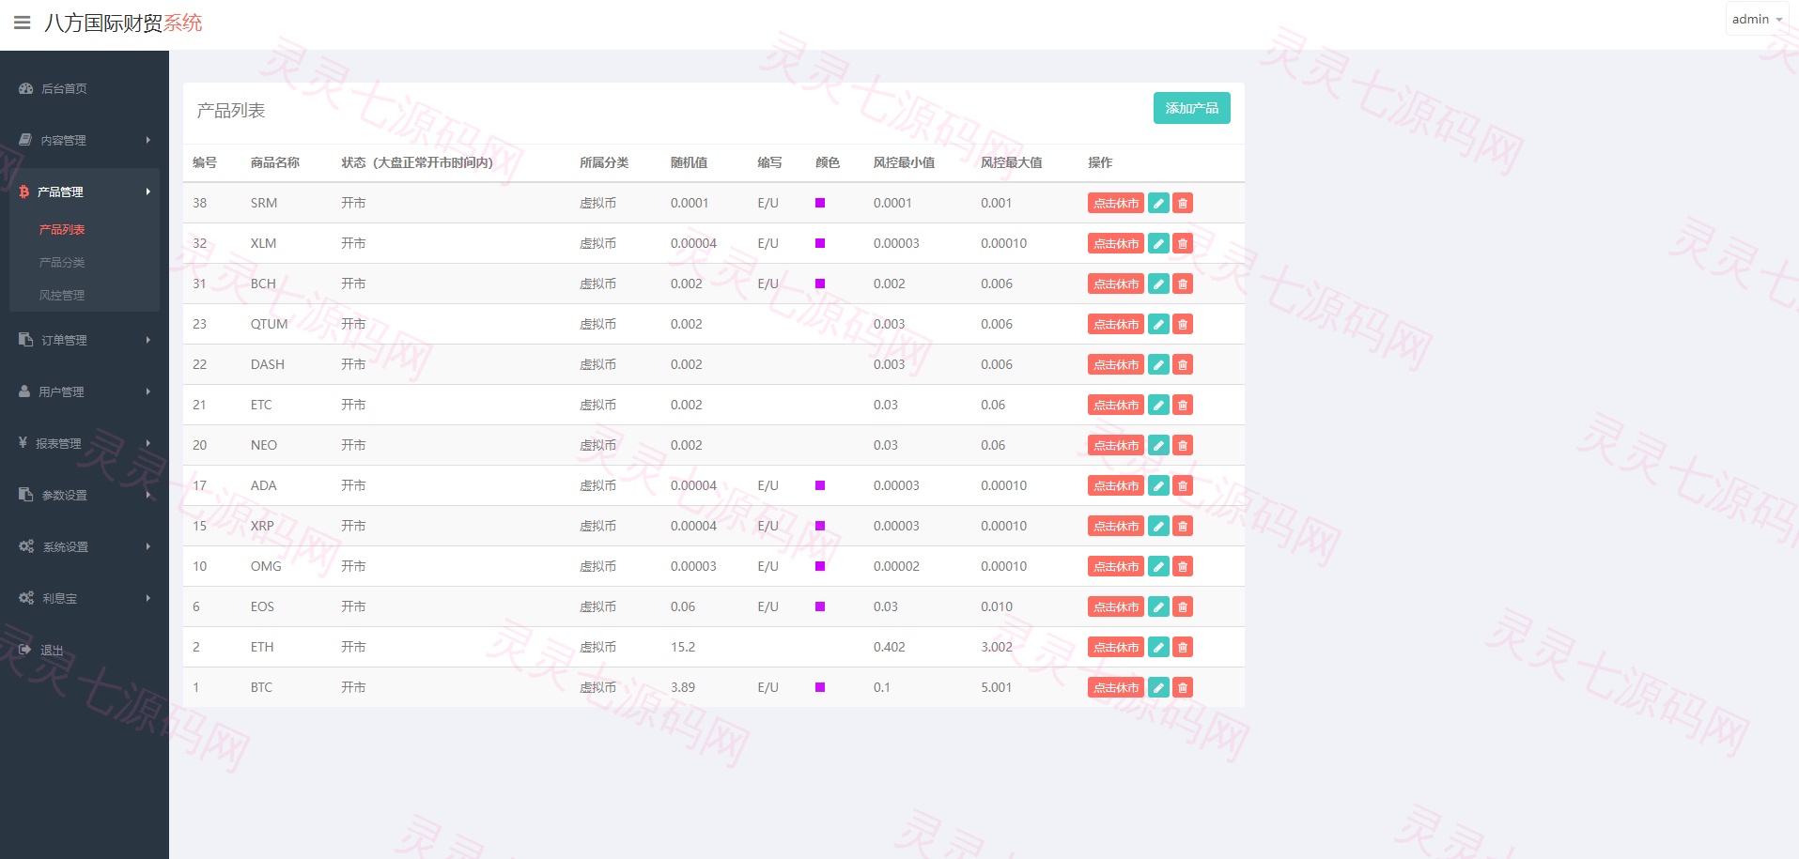Edit the OMG product via pencil icon

pyautogui.click(x=1158, y=566)
